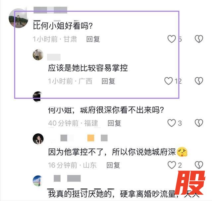Like the comment "比何小姐好看吗?"
212x201 pixels.
point(172,39)
